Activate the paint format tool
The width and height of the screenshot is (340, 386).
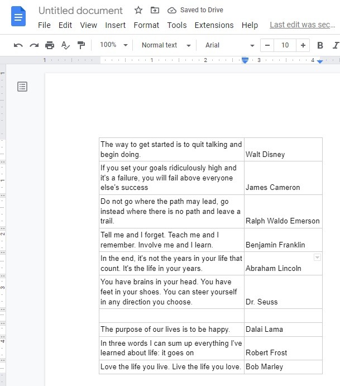(x=81, y=45)
